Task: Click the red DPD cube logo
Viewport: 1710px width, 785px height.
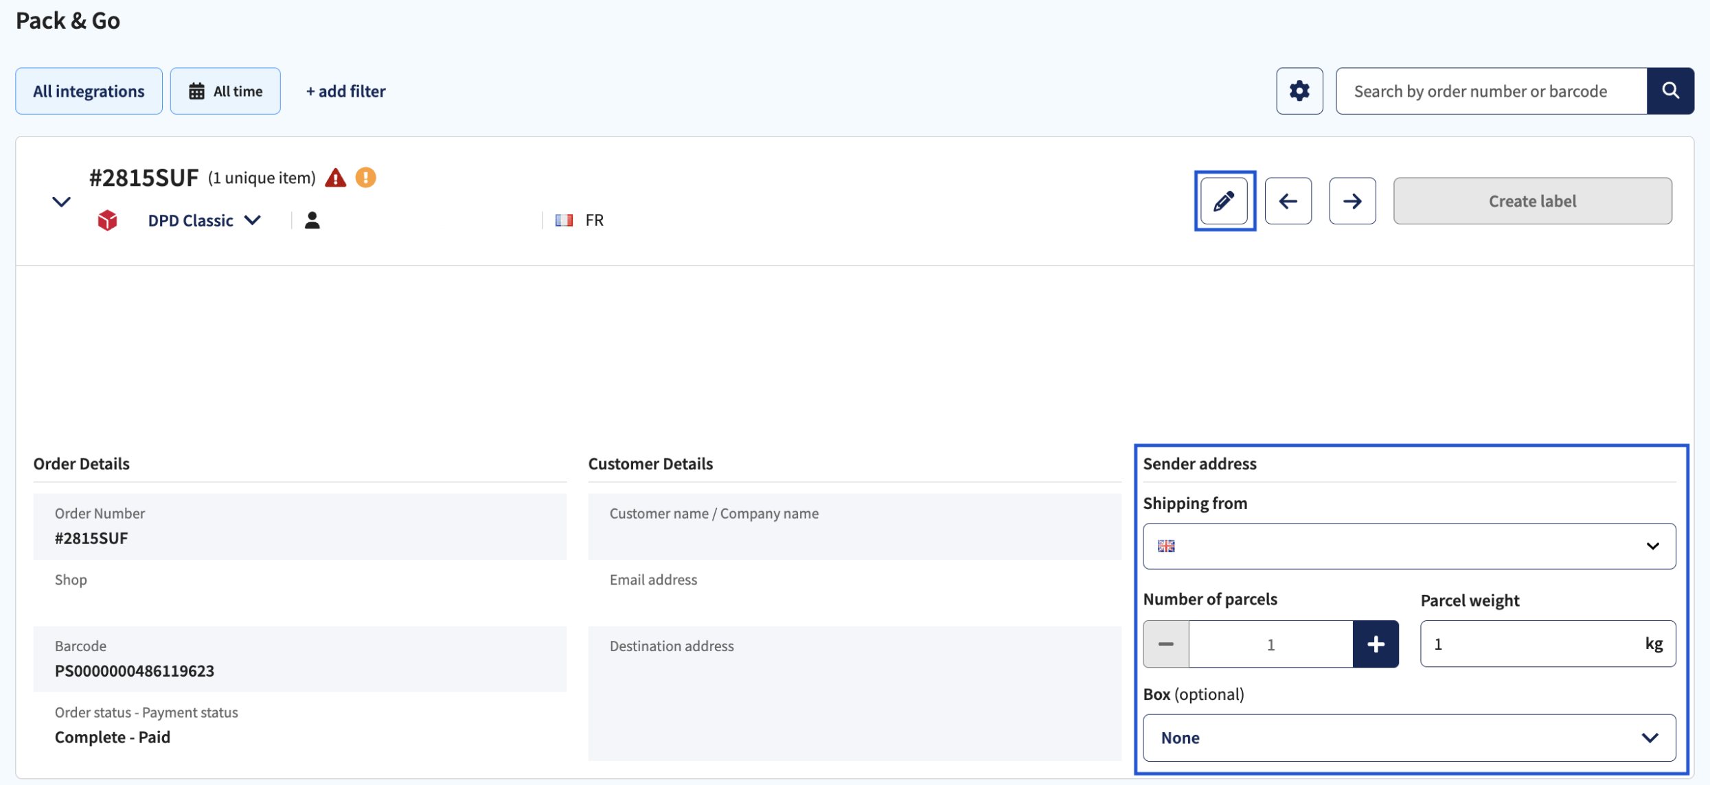Action: click(x=107, y=220)
